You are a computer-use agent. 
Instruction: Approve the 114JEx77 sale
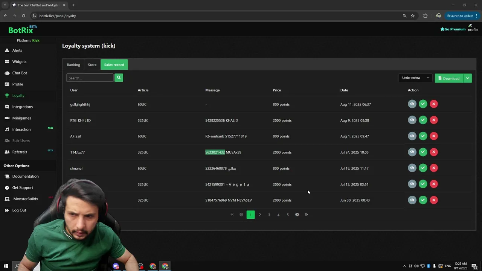click(x=423, y=152)
